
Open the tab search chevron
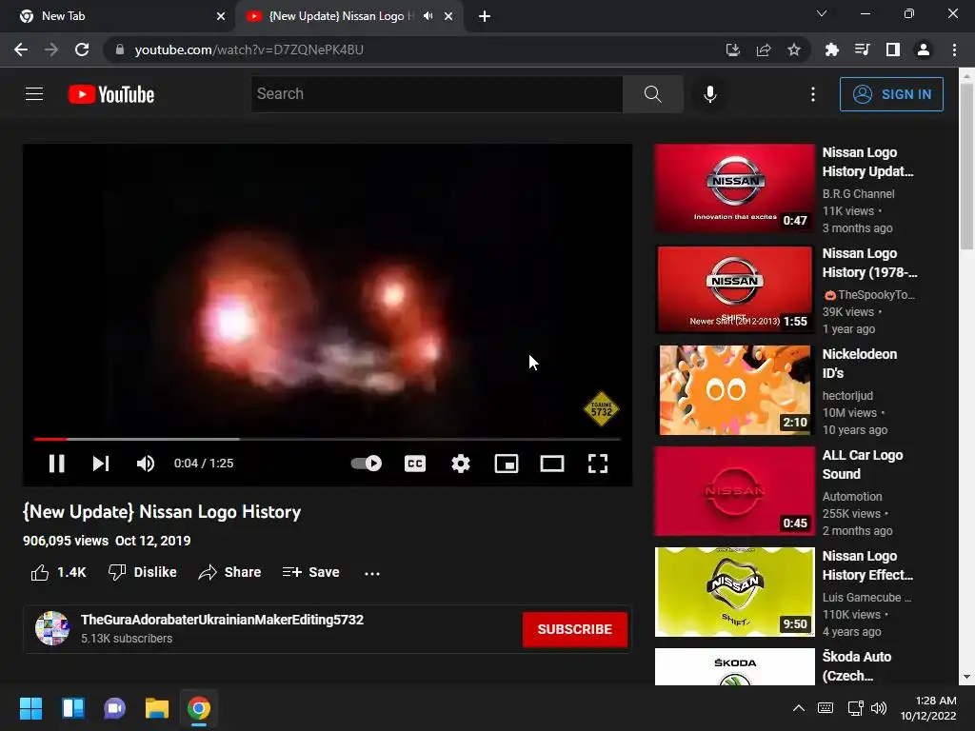click(822, 13)
